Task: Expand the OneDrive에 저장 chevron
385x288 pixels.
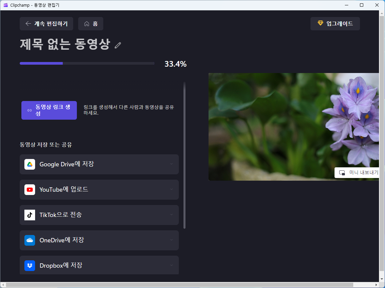Action: click(171, 240)
